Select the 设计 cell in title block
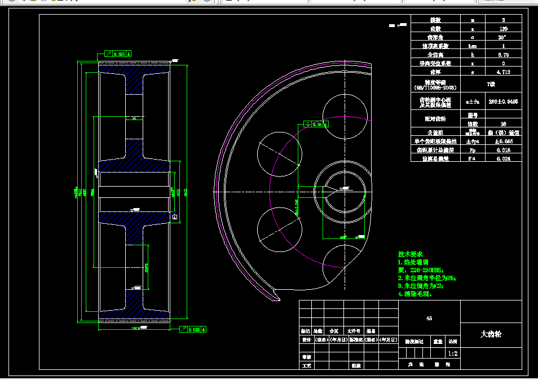 pos(306,339)
